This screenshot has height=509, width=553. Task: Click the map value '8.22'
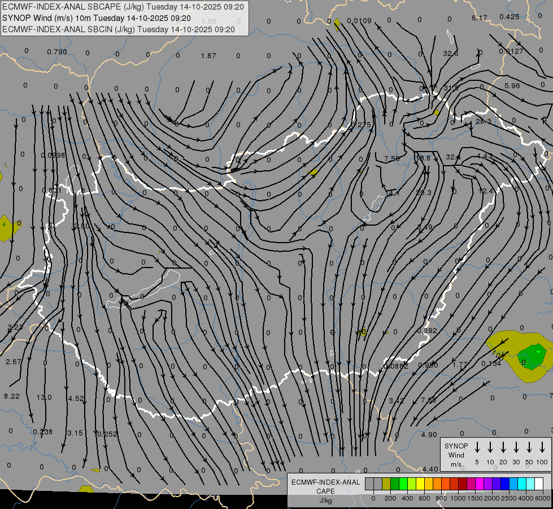click(12, 396)
